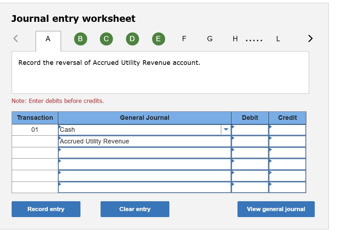Image resolution: width=337 pixels, height=234 pixels.
Task: Select the green transaction C indicator
Action: [106, 39]
